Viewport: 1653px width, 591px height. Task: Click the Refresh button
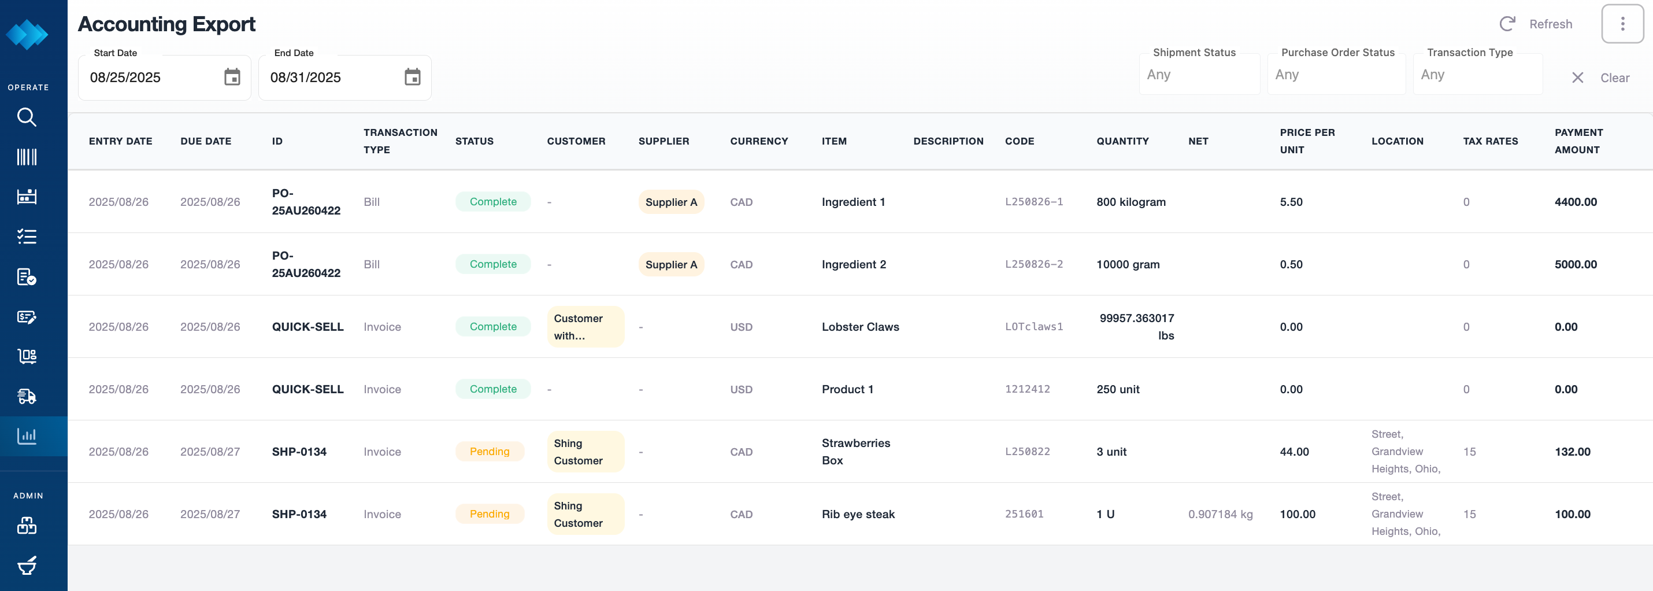click(1536, 24)
